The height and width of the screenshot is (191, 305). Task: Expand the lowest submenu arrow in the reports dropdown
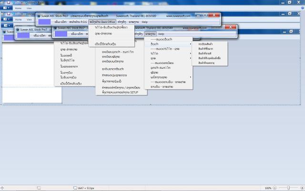click(x=190, y=77)
